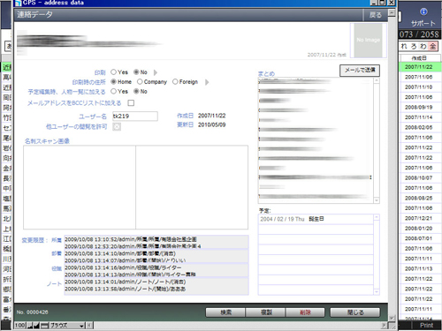Click Print in the background window
Image resolution: width=442 pixels, height=331 pixels.
point(426,326)
